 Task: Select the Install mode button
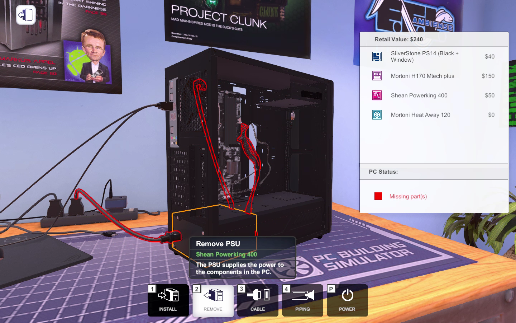point(168,300)
